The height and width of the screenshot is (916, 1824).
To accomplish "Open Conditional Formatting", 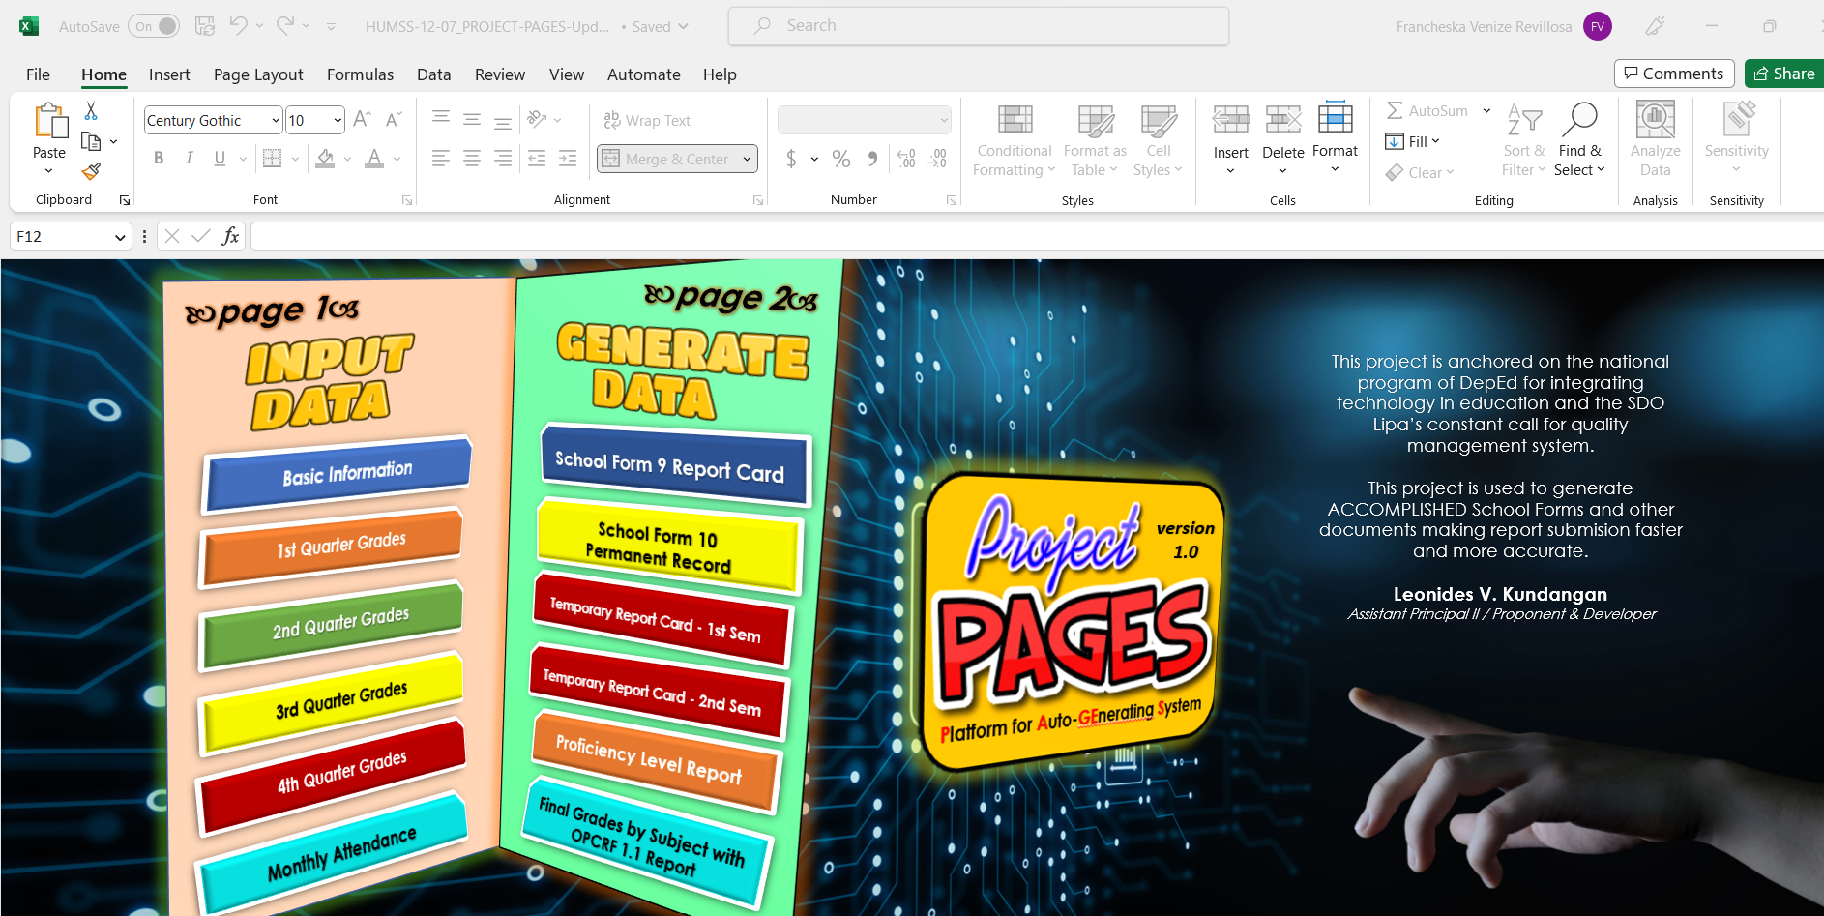I will 1015,140.
